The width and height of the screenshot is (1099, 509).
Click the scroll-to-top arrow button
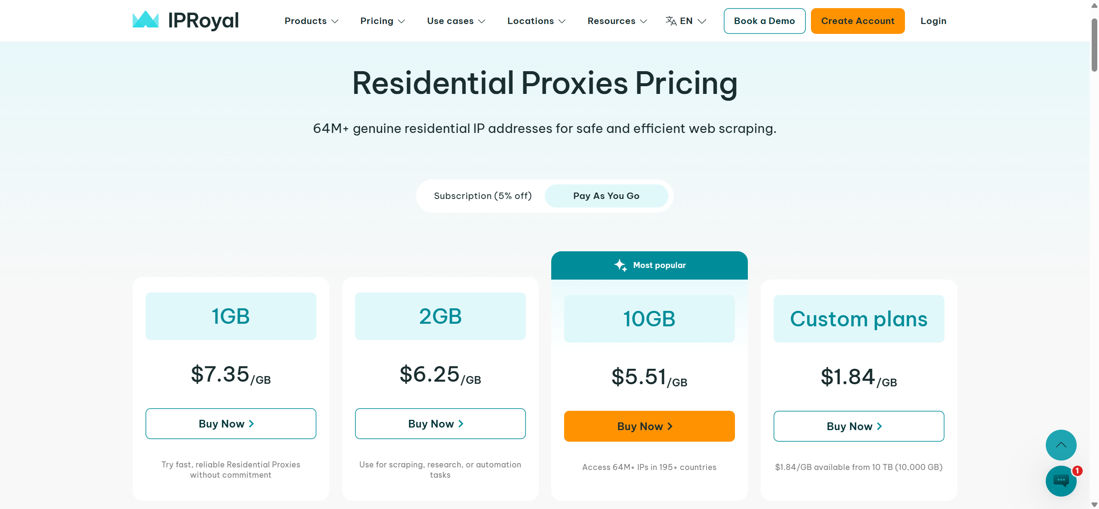pyautogui.click(x=1061, y=445)
